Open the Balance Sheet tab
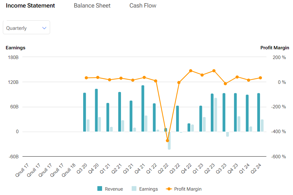This screenshot has height=195, width=293. [x=92, y=6]
